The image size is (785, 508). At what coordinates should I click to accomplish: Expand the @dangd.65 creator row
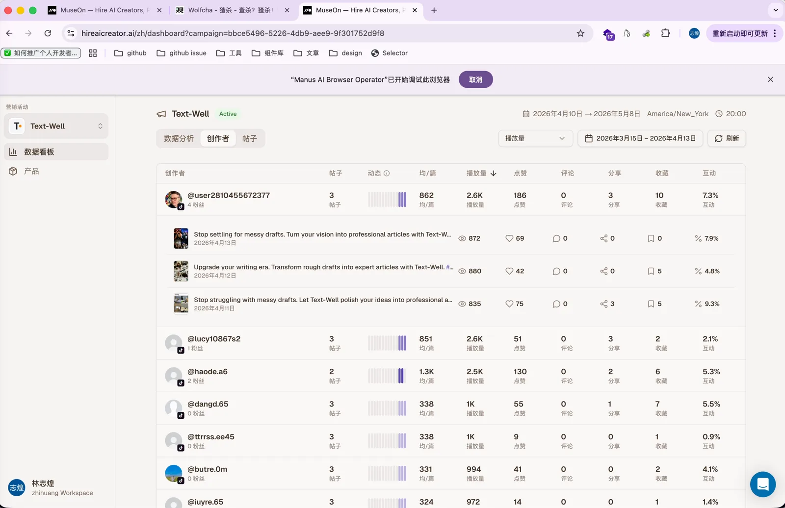(451, 408)
